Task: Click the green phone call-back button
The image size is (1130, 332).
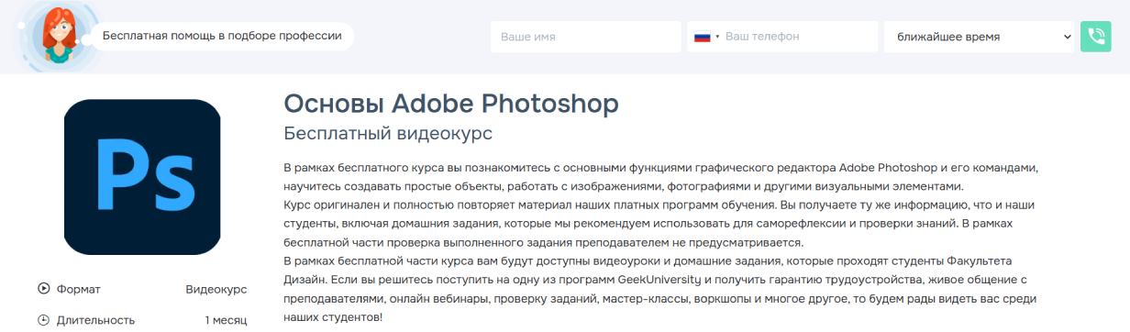Action: click(x=1095, y=37)
